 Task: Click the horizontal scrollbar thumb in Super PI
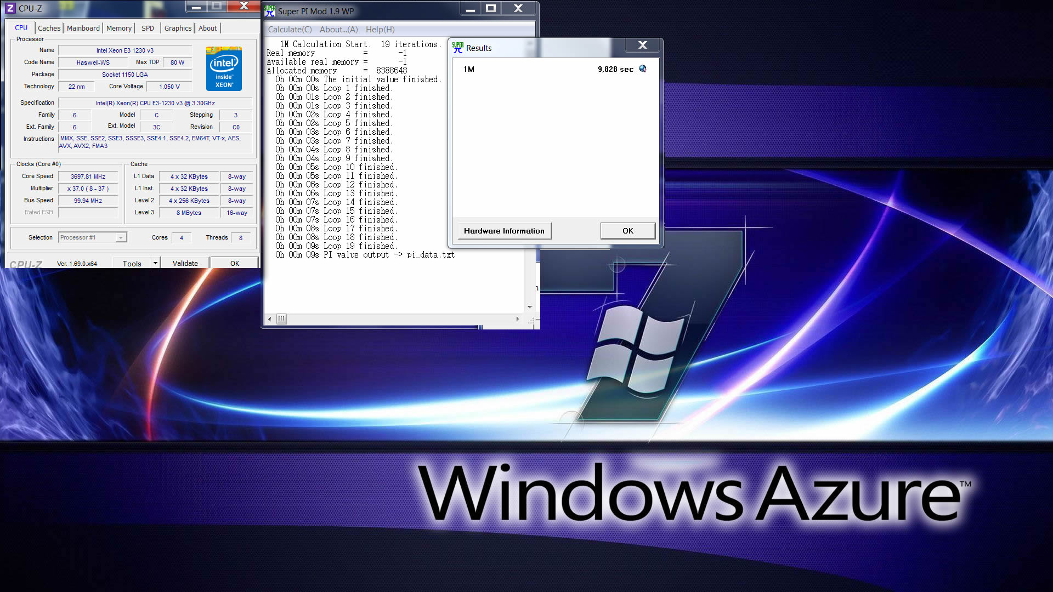tap(281, 319)
